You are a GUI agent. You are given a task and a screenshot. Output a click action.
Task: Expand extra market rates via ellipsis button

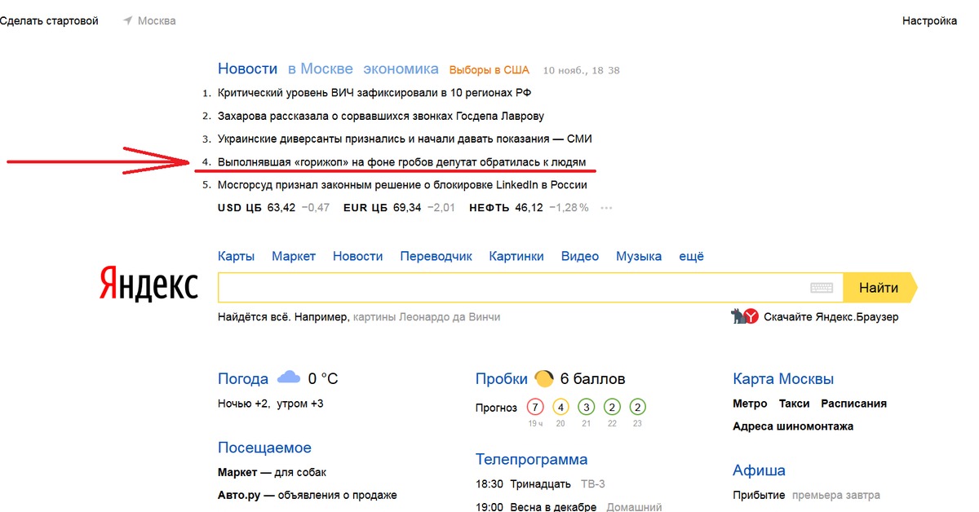(x=605, y=209)
